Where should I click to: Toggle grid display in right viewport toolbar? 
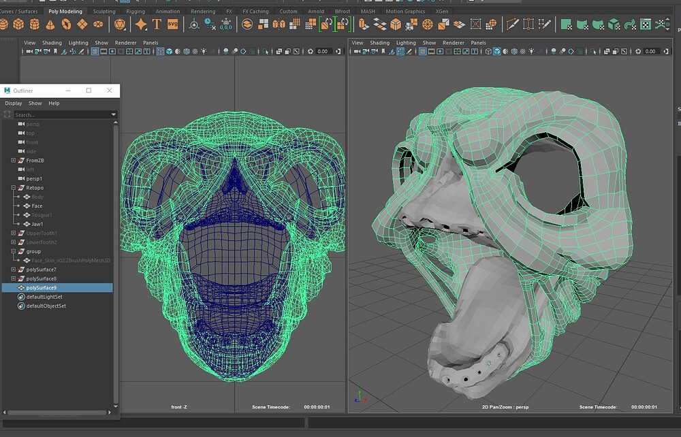coord(423,51)
